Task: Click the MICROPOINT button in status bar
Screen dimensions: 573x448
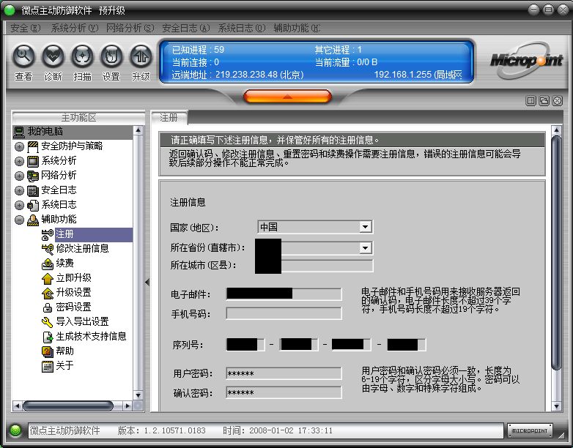Action: click(x=530, y=431)
